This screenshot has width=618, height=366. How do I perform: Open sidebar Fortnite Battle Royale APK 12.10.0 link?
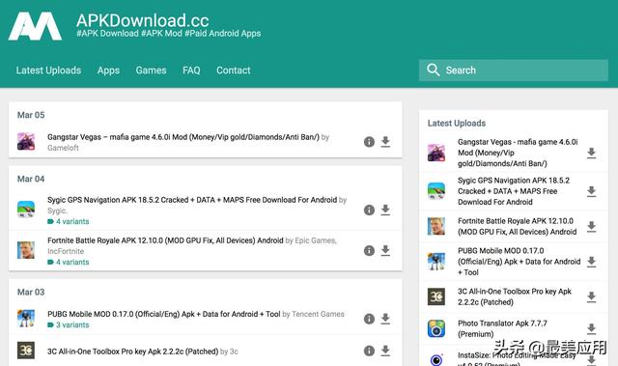(517, 226)
